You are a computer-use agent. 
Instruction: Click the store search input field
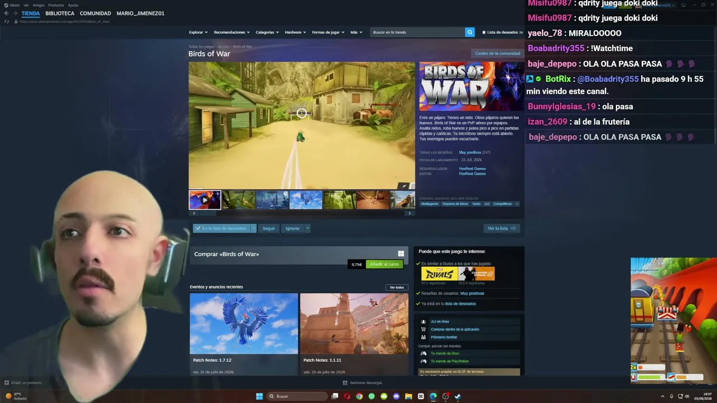[417, 32]
